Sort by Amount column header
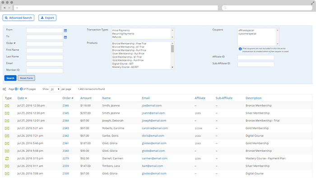Image resolution: width=316 pixels, height=178 pixels. [86, 98]
